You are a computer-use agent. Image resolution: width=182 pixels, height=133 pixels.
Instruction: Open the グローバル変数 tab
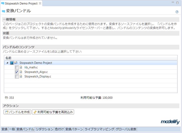[126, 129]
